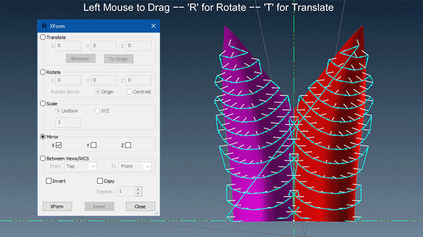Select the Translate radio button
The height and width of the screenshot is (237, 423).
[x=42, y=37]
